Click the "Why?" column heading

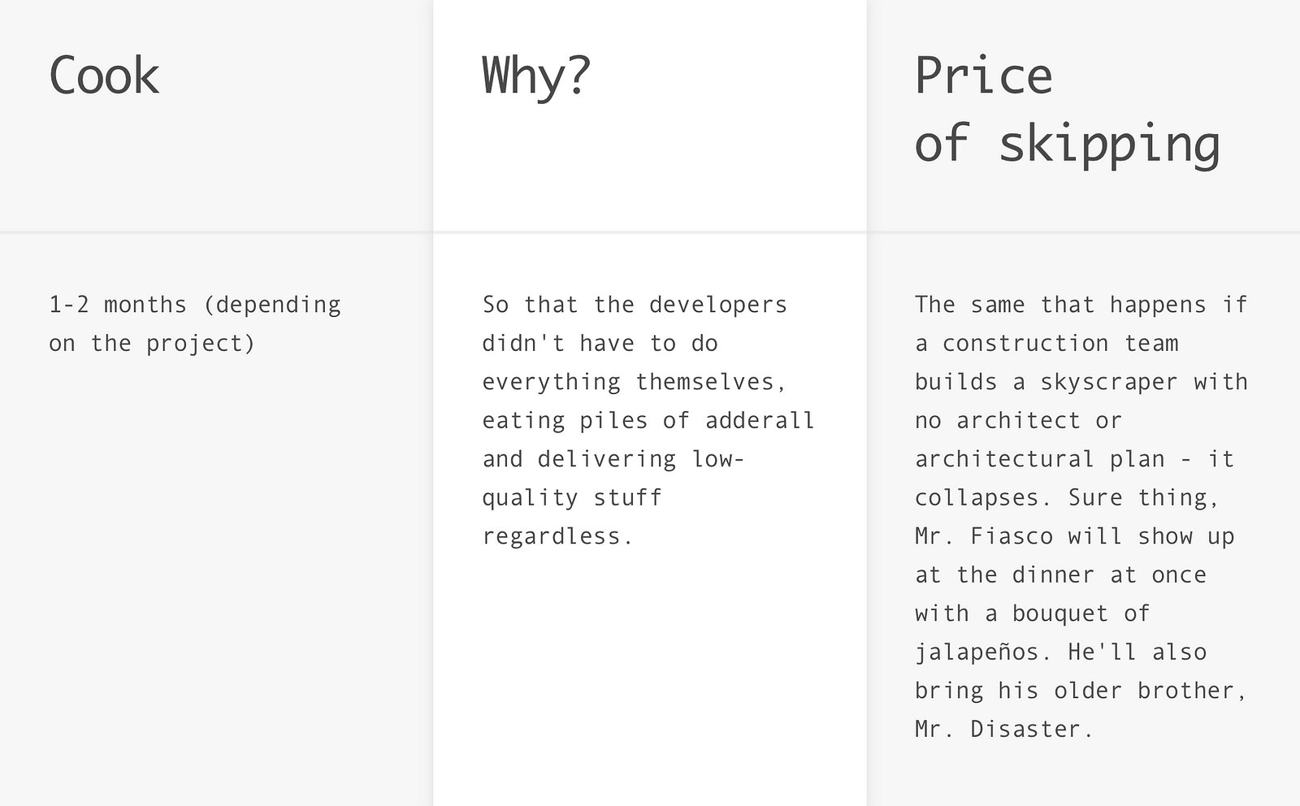click(x=536, y=76)
